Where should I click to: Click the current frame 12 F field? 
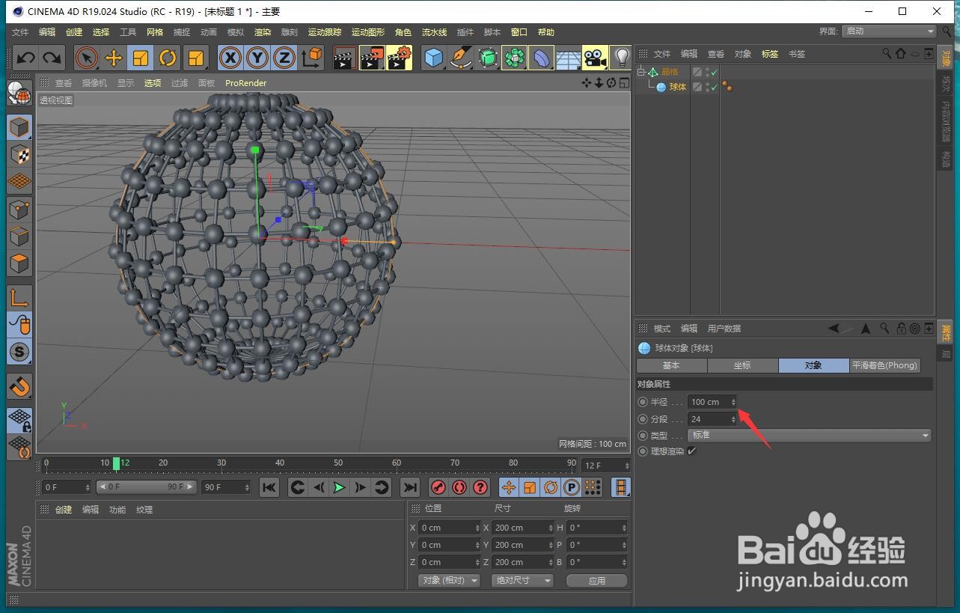click(x=605, y=466)
